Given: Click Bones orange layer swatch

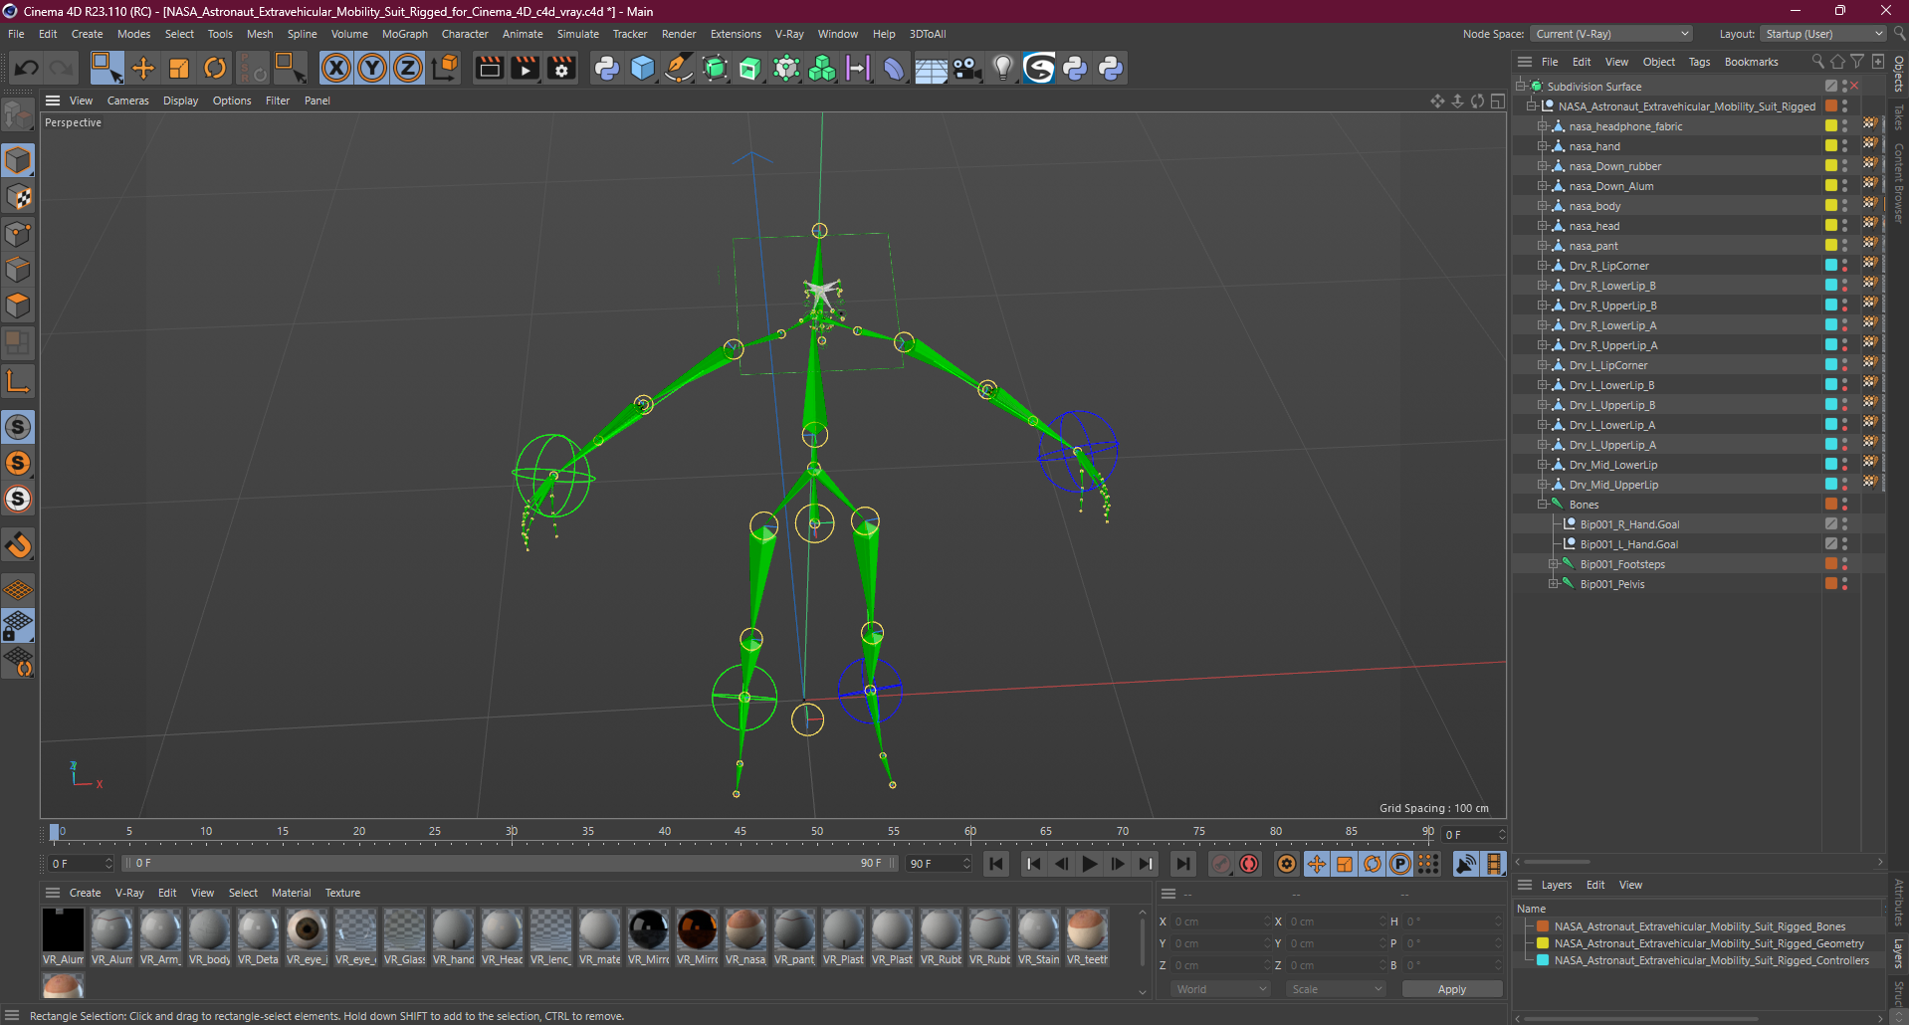Looking at the screenshot, I should (x=1830, y=505).
